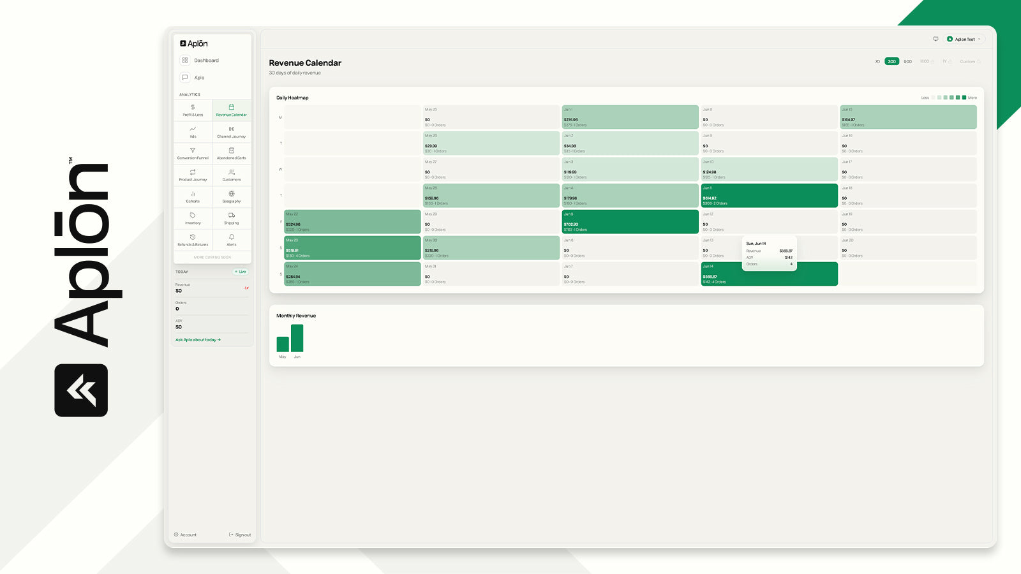Click the ANALYTICS section label
This screenshot has width=1021, height=574.
coord(190,94)
